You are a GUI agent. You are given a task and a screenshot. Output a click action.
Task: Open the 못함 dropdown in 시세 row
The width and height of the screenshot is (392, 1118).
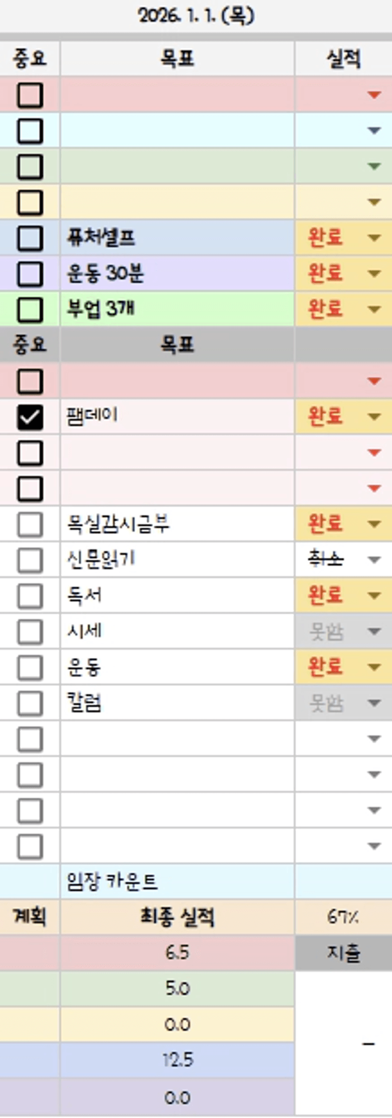pyautogui.click(x=374, y=631)
